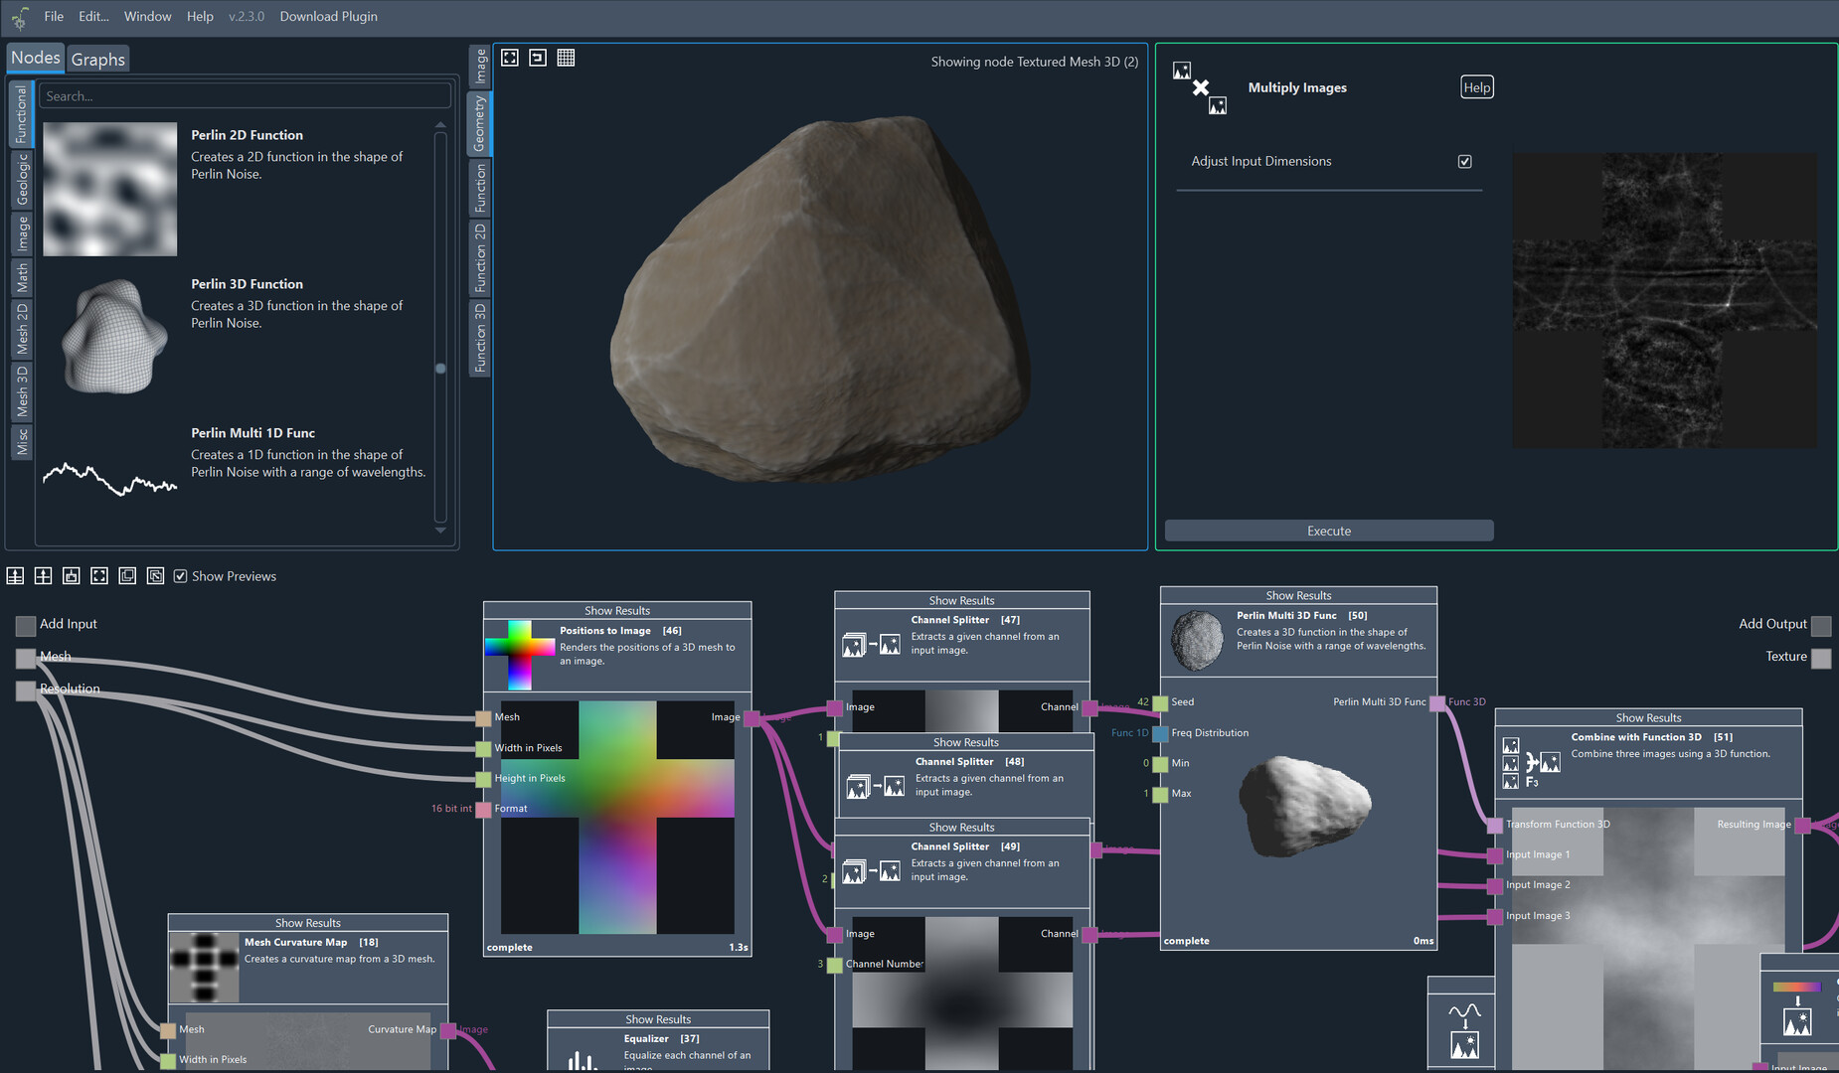Disable the Show Previews checkbox

pos(180,576)
